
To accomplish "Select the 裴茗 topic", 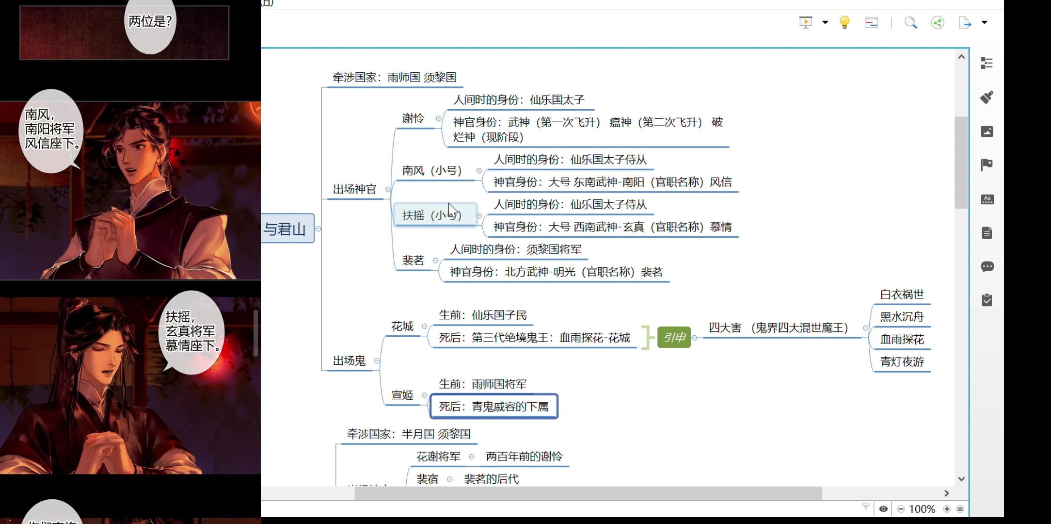I will (x=413, y=261).
